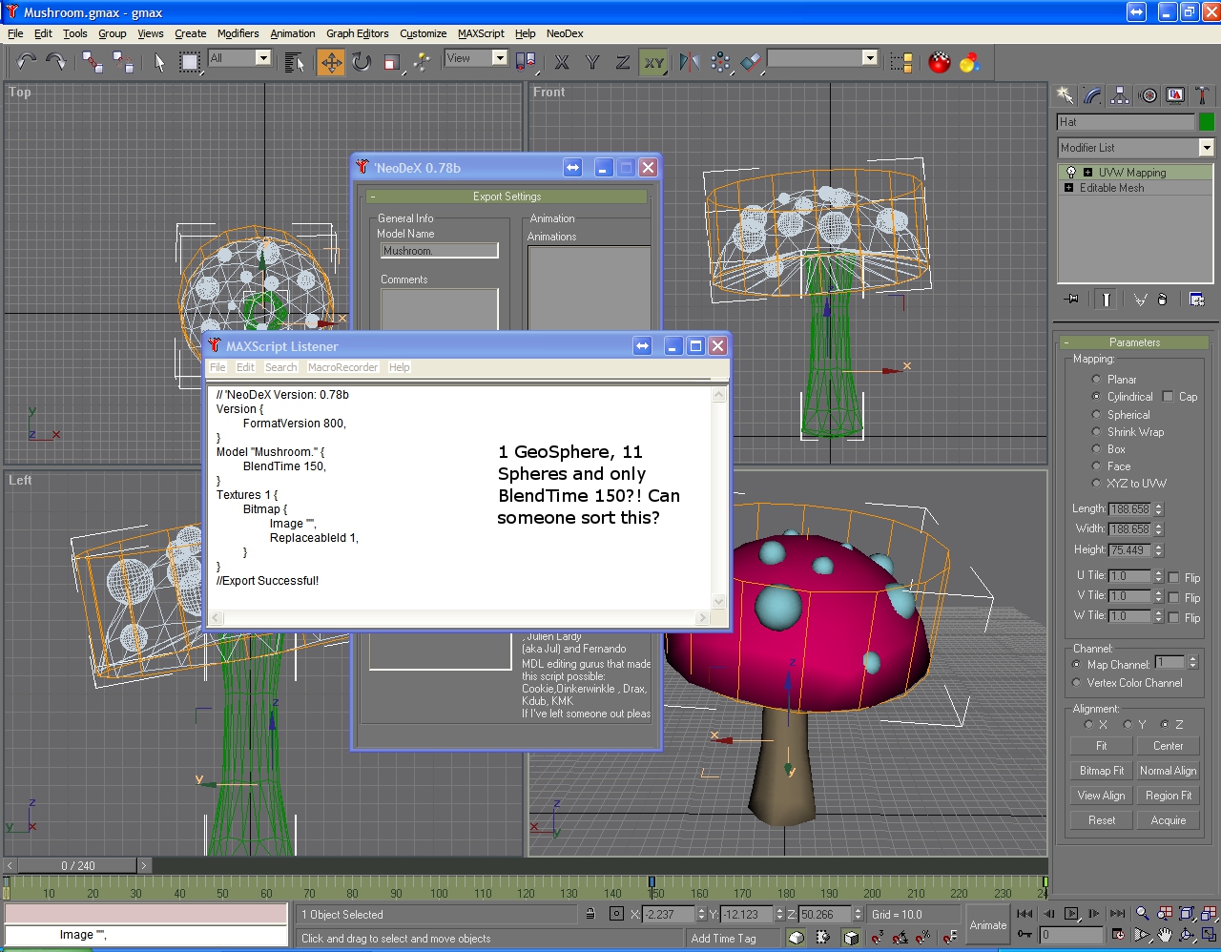Click the Model Name field containing Mushroom

[x=439, y=251]
